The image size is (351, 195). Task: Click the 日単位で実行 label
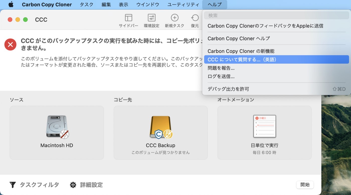click(265, 145)
